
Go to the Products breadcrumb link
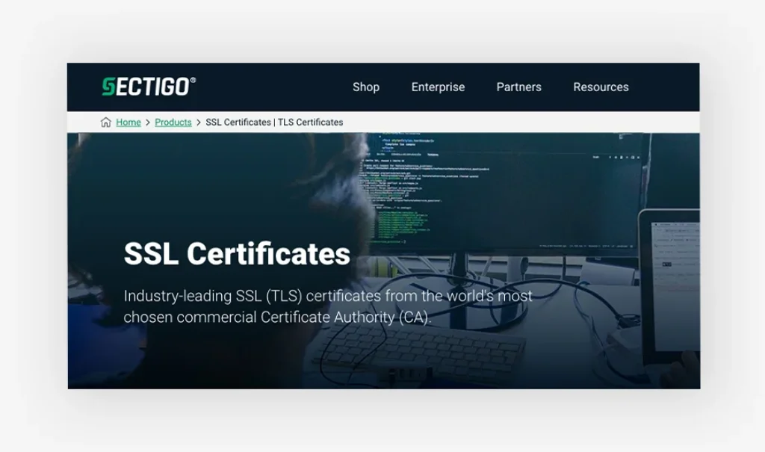click(x=173, y=123)
